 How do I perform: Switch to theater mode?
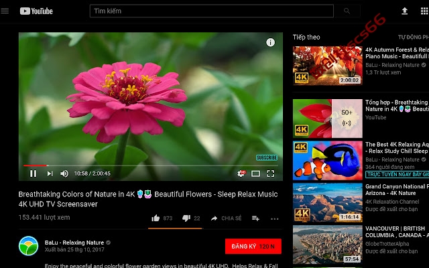255,174
